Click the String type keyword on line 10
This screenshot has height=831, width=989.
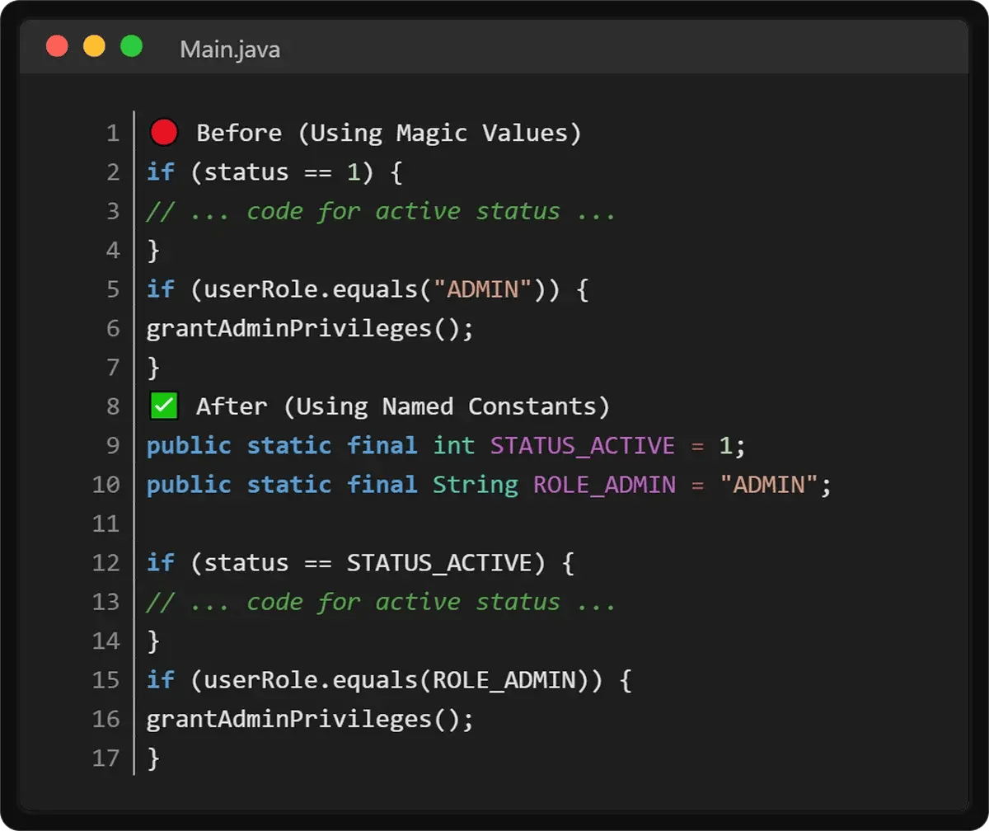[x=476, y=485]
